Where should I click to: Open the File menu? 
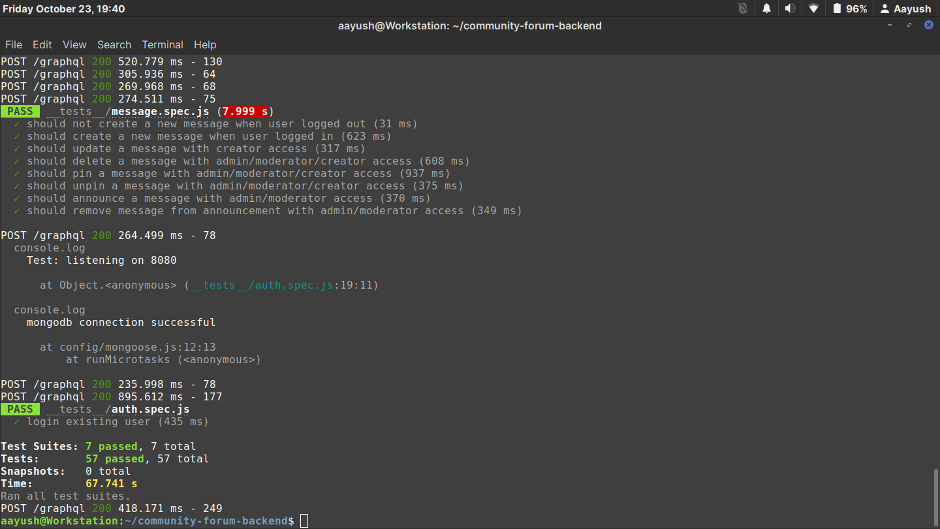[x=14, y=45]
